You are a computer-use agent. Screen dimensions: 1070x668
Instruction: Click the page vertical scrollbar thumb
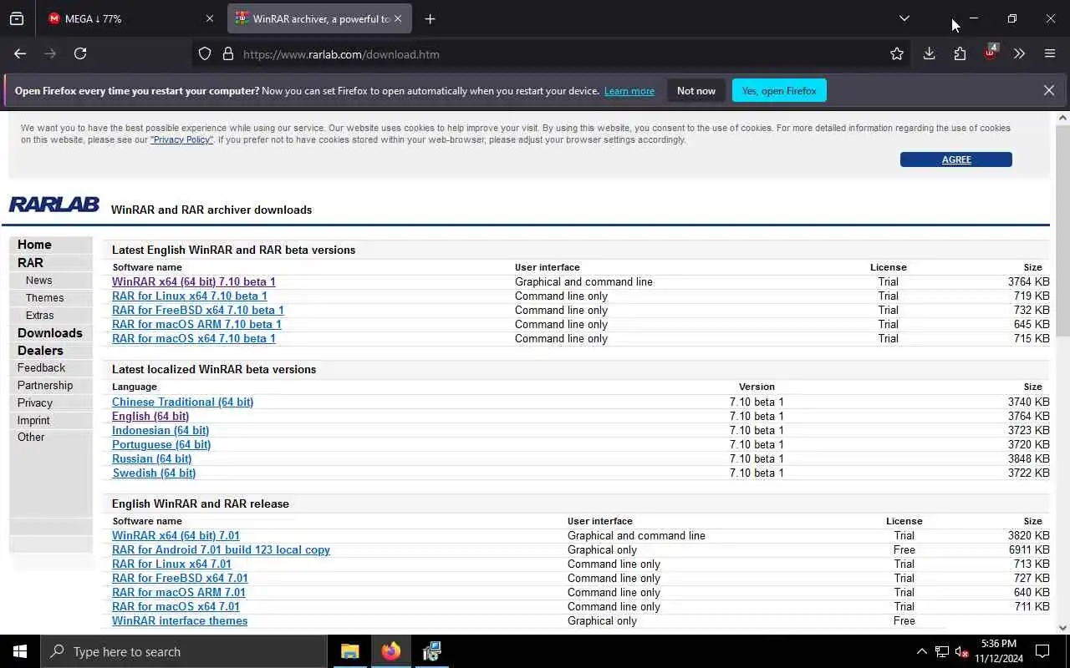tap(1062, 231)
